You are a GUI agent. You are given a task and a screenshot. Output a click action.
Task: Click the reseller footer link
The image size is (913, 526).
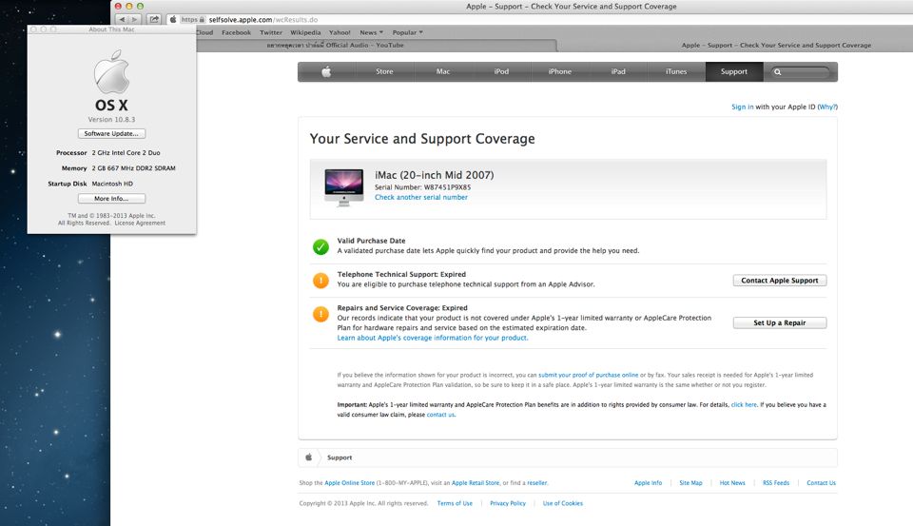[536, 483]
